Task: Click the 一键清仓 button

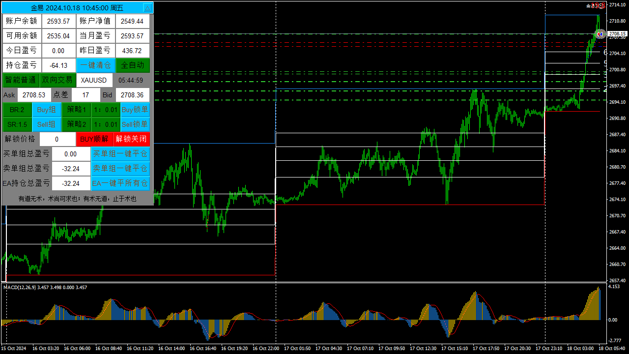Action: pyautogui.click(x=96, y=65)
